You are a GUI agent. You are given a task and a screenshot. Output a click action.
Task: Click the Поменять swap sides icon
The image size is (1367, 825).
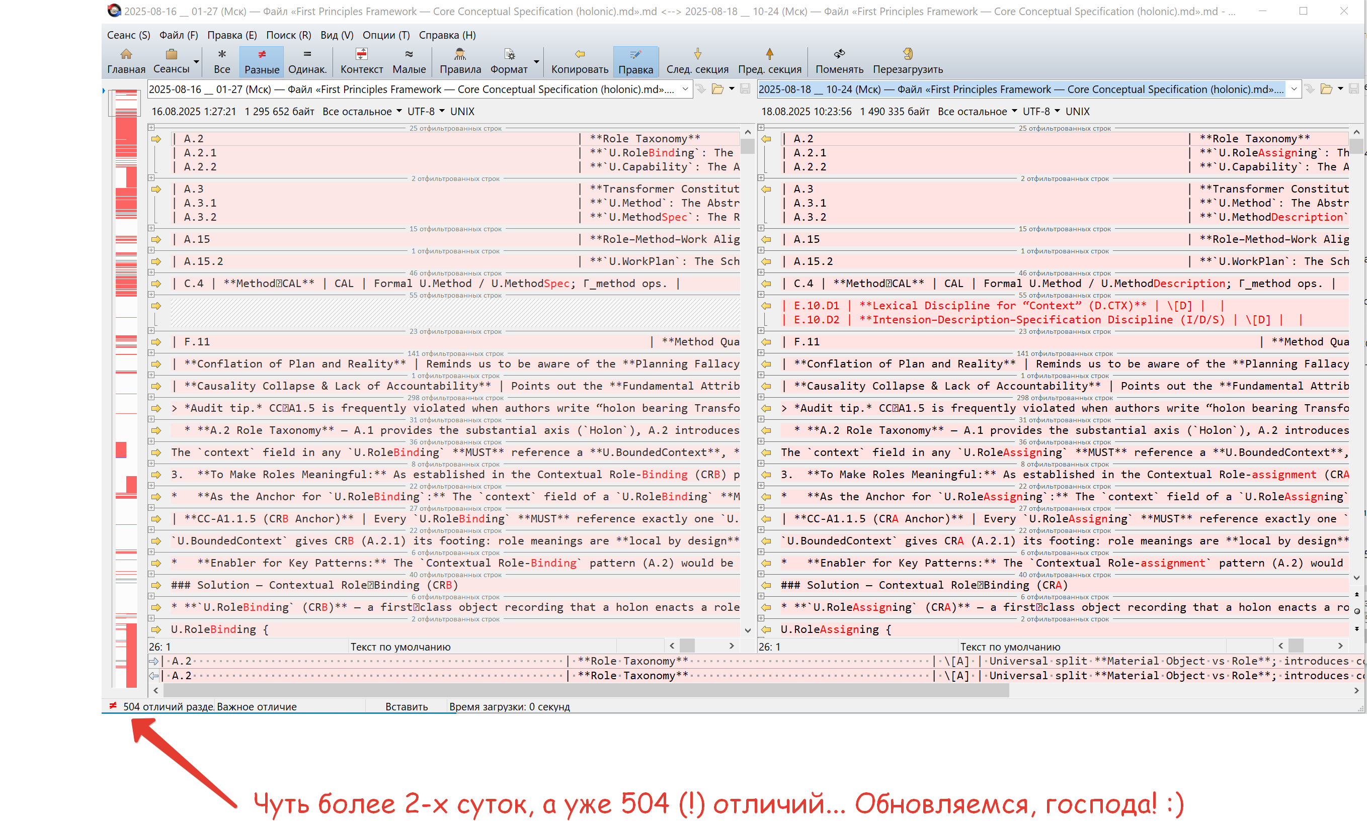839,54
